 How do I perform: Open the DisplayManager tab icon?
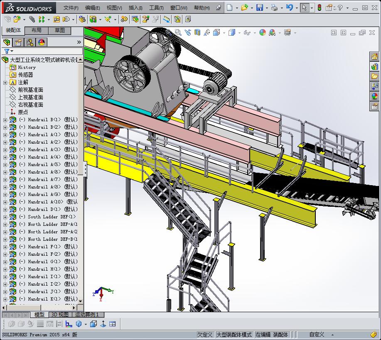click(41, 42)
